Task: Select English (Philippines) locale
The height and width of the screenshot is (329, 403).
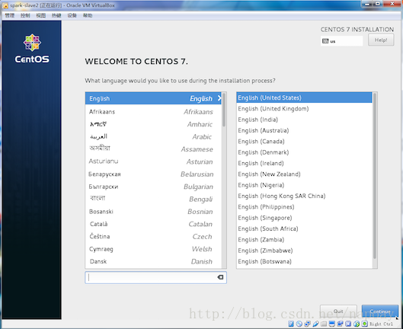Action: point(304,207)
